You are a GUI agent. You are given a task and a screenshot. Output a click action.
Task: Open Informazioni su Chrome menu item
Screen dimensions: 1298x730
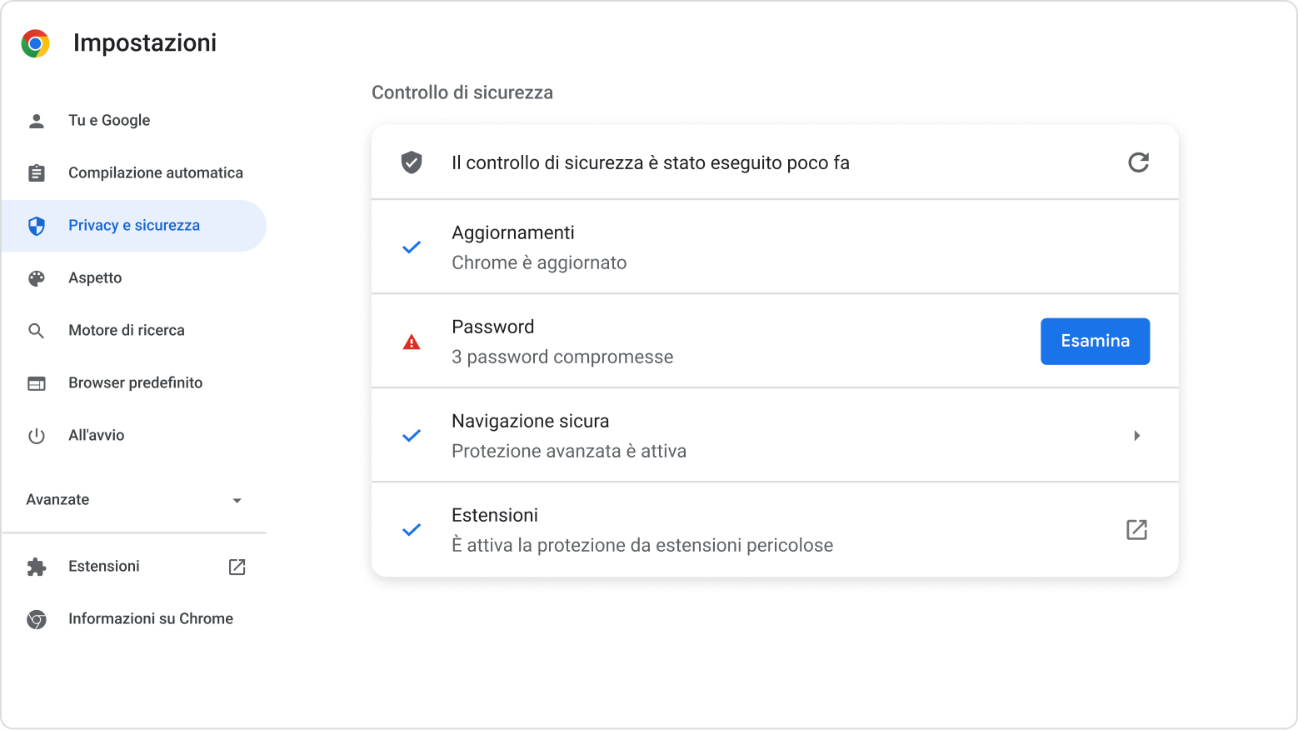pyautogui.click(x=150, y=619)
